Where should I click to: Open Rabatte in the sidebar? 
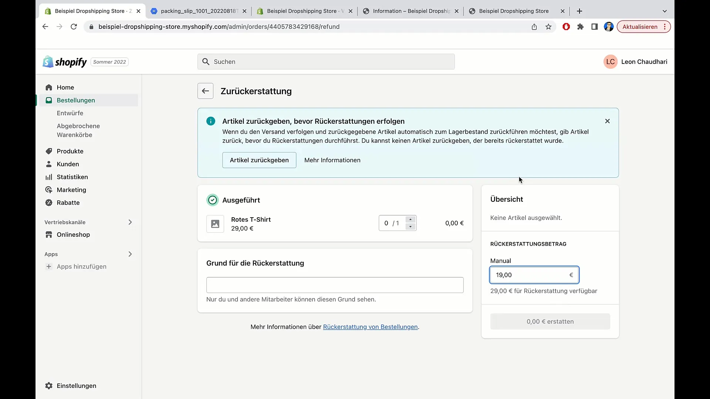click(68, 202)
